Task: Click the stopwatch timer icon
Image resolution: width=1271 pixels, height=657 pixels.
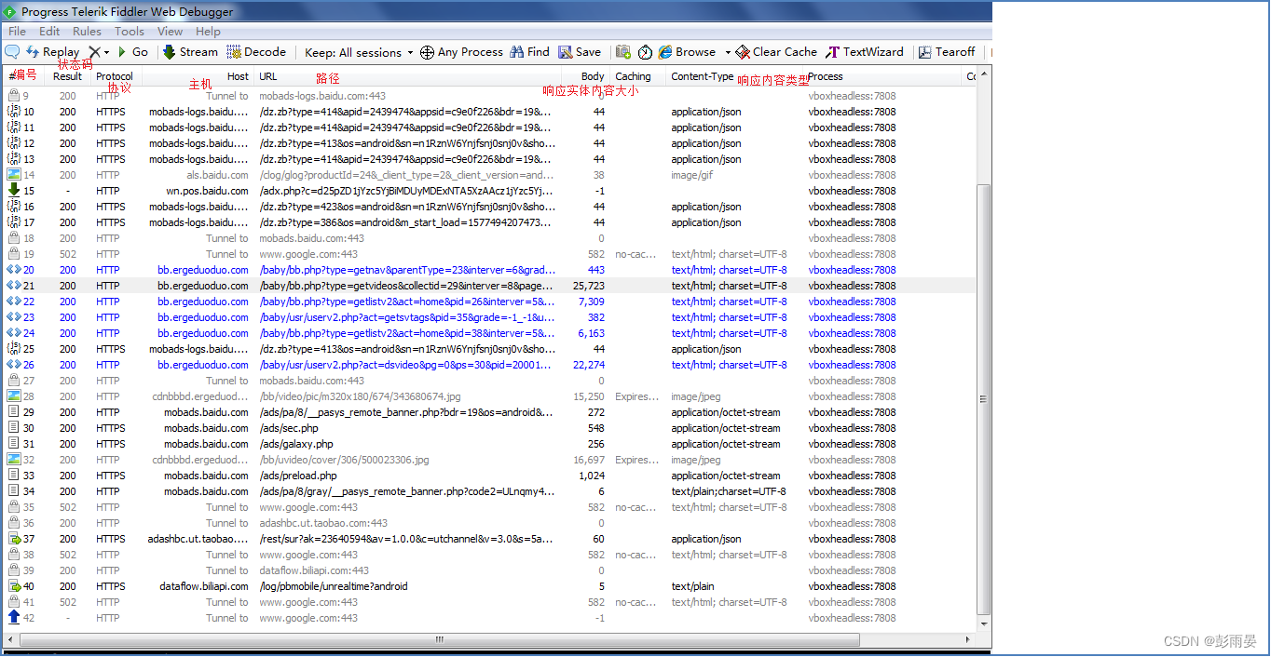Action: 645,52
